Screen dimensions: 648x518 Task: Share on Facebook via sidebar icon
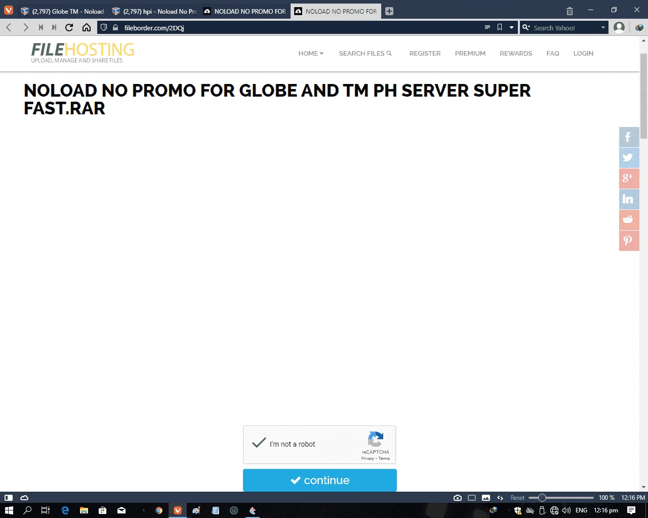[x=629, y=137]
